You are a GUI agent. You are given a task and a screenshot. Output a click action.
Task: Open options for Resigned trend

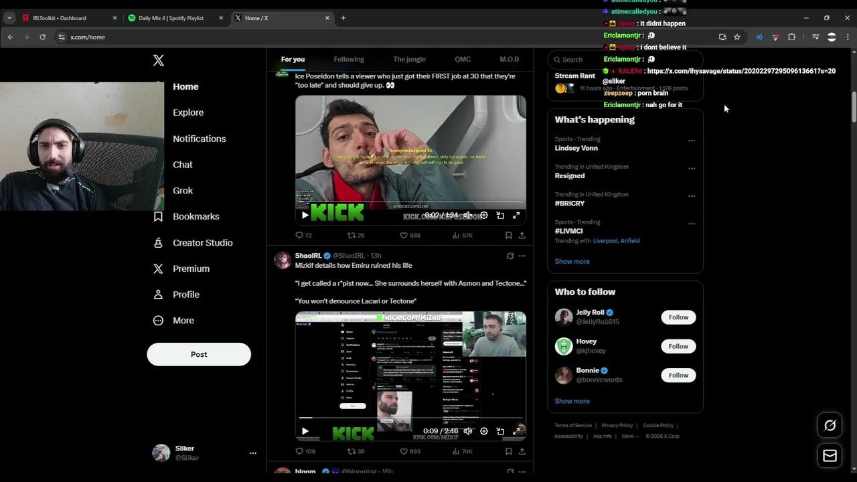coord(692,169)
